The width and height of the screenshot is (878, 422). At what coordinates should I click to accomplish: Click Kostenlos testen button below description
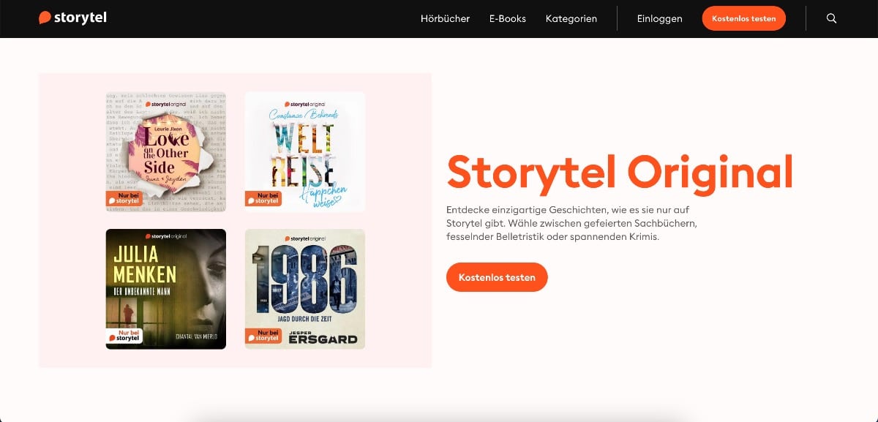click(x=497, y=277)
